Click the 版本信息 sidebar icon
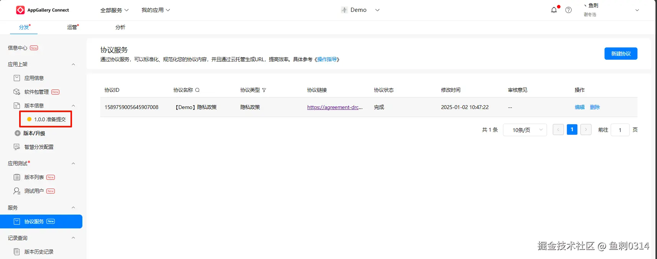The height and width of the screenshot is (259, 657). coord(17,106)
